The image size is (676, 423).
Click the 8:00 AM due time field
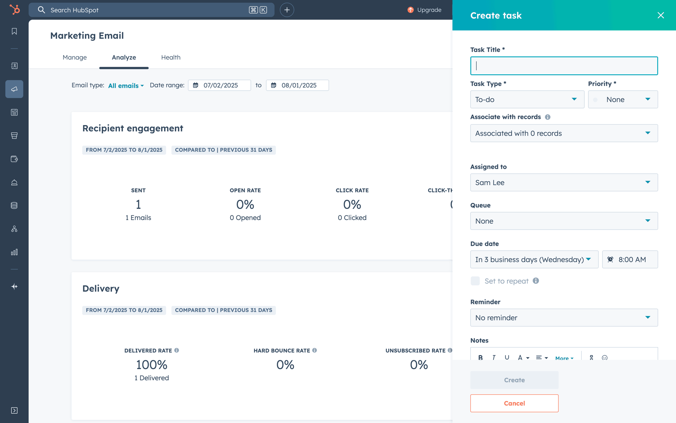point(630,259)
